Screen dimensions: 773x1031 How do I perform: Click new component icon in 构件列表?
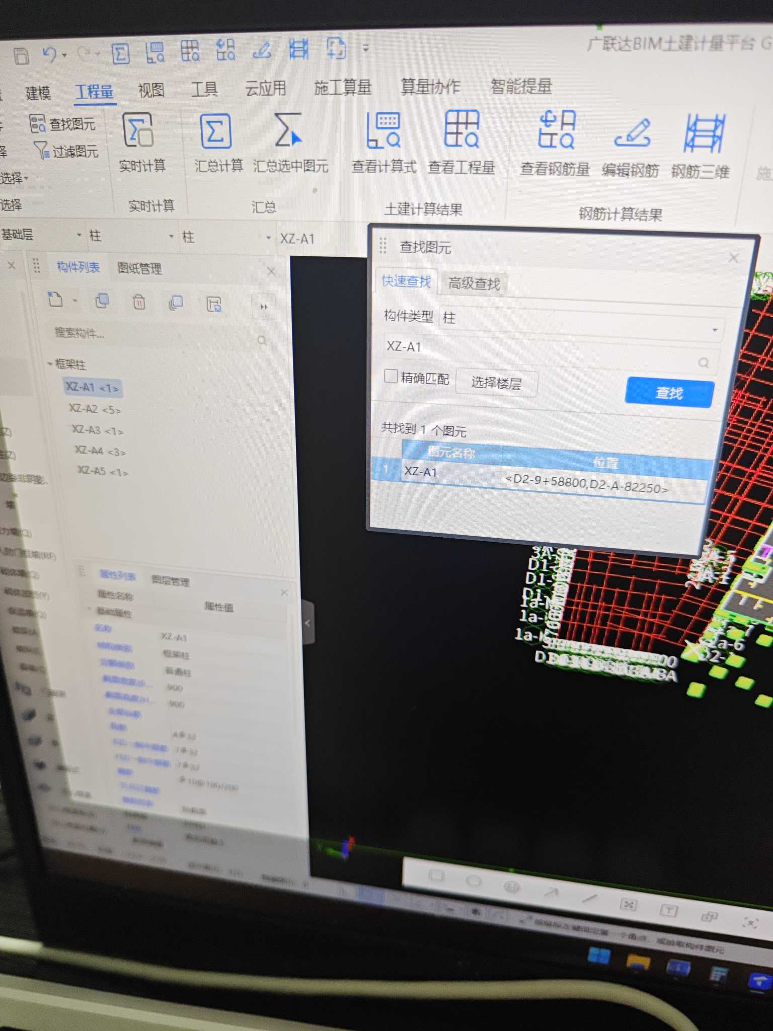pyautogui.click(x=56, y=300)
